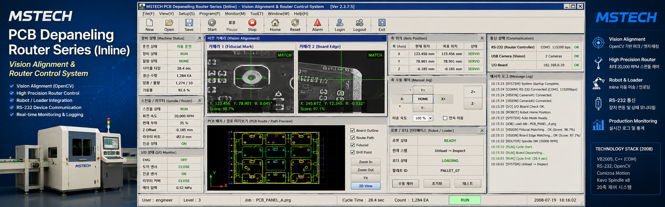The height and width of the screenshot is (207, 665).
Task: Toggle the Drill Point checkbox
Action: (x=353, y=152)
